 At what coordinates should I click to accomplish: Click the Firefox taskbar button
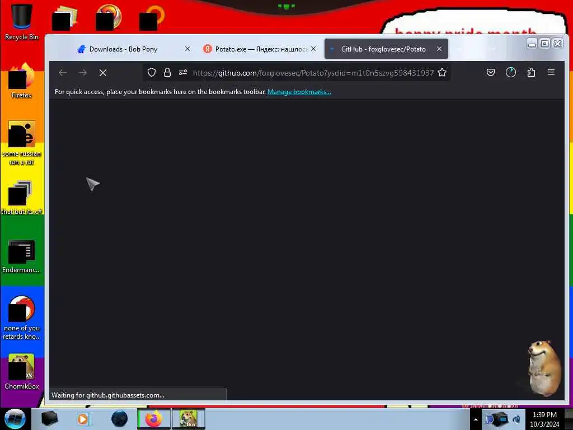[154, 419]
